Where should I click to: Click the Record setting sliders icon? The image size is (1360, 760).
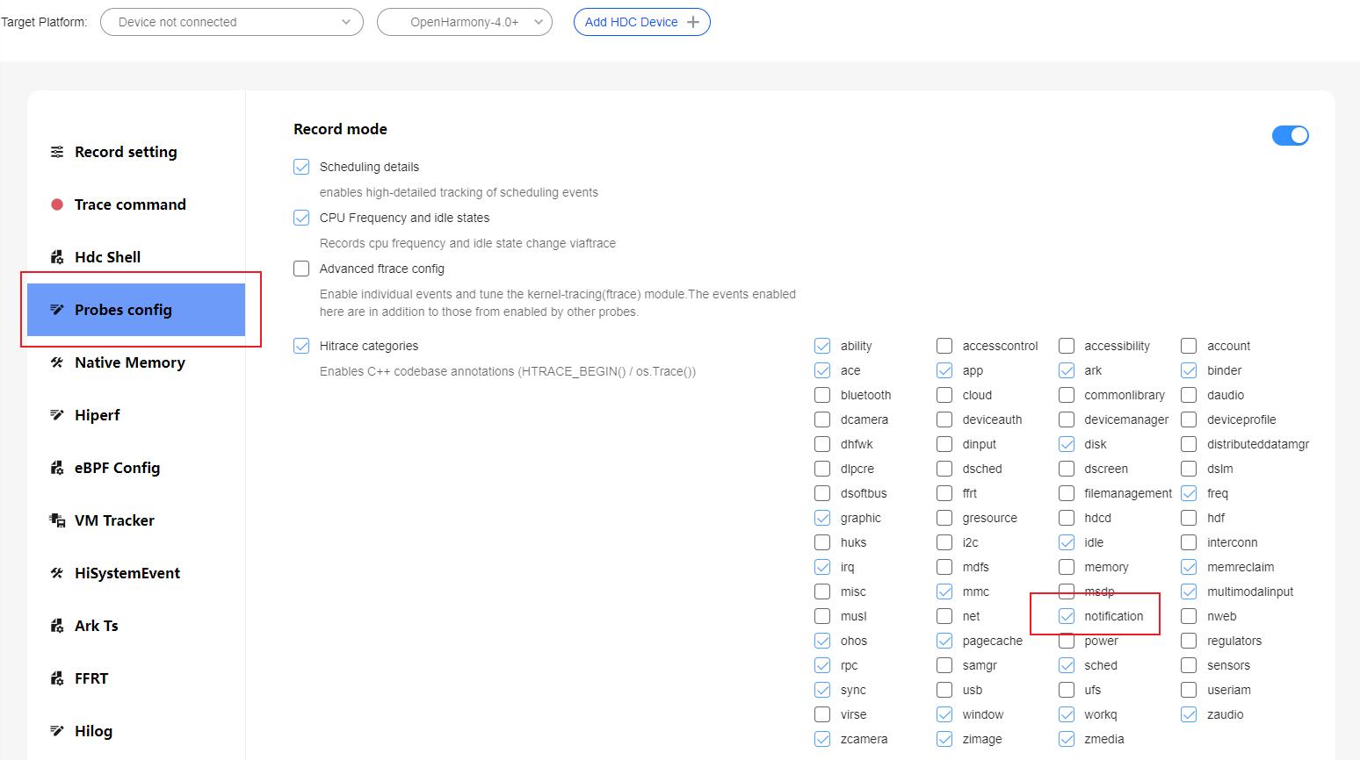coord(57,152)
